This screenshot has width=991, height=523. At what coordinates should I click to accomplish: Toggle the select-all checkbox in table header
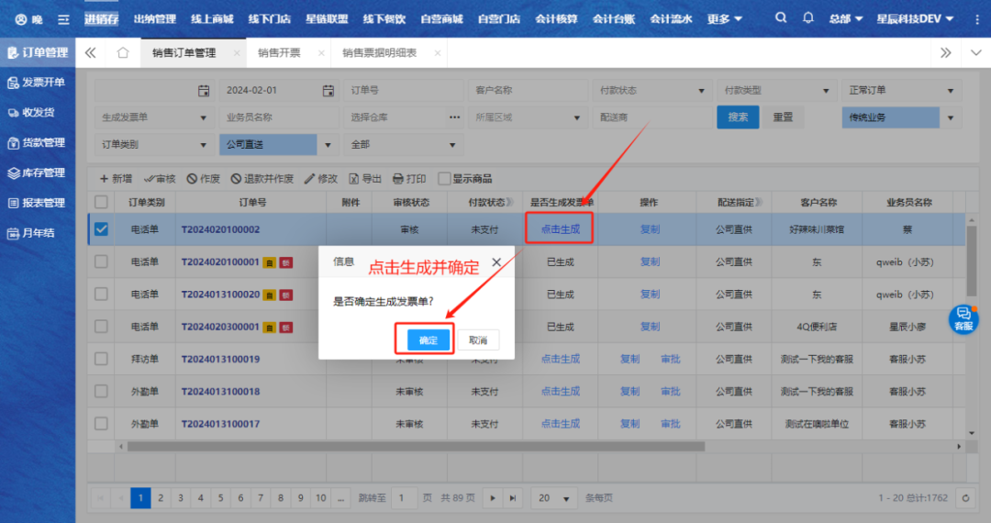101,202
